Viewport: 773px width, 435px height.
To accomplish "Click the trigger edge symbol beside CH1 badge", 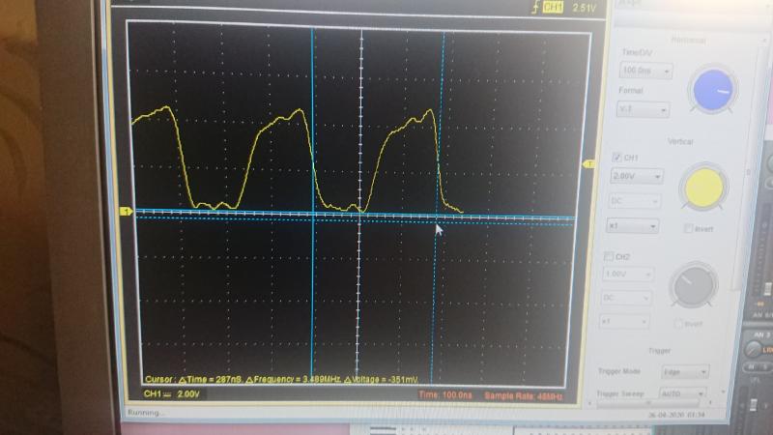I will [534, 7].
